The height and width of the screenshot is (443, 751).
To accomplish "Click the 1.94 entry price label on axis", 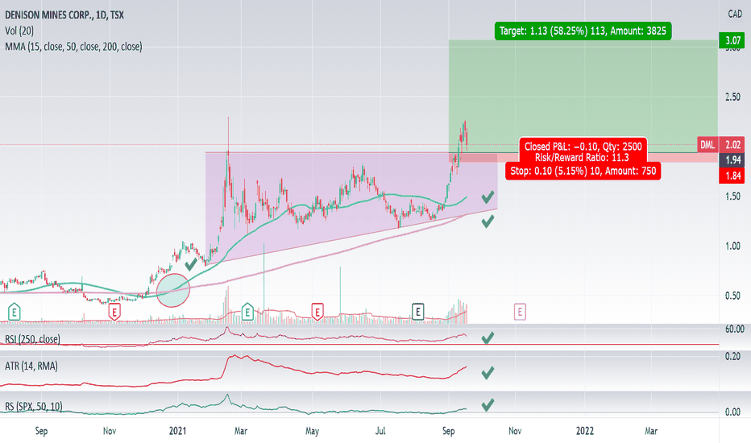I will 732,160.
